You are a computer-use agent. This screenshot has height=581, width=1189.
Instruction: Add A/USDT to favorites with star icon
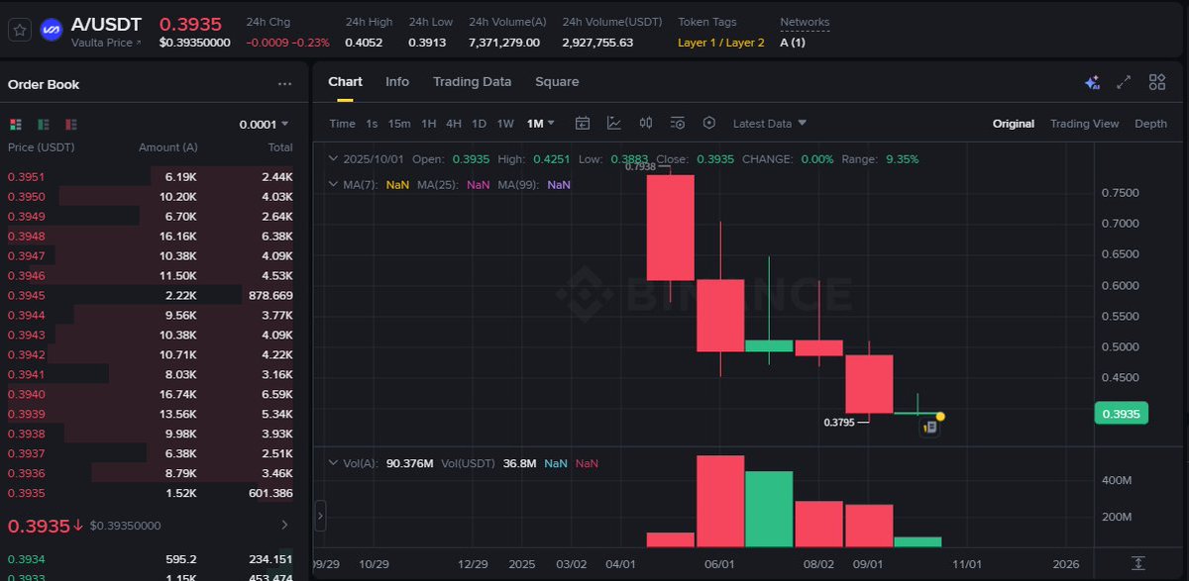19,31
